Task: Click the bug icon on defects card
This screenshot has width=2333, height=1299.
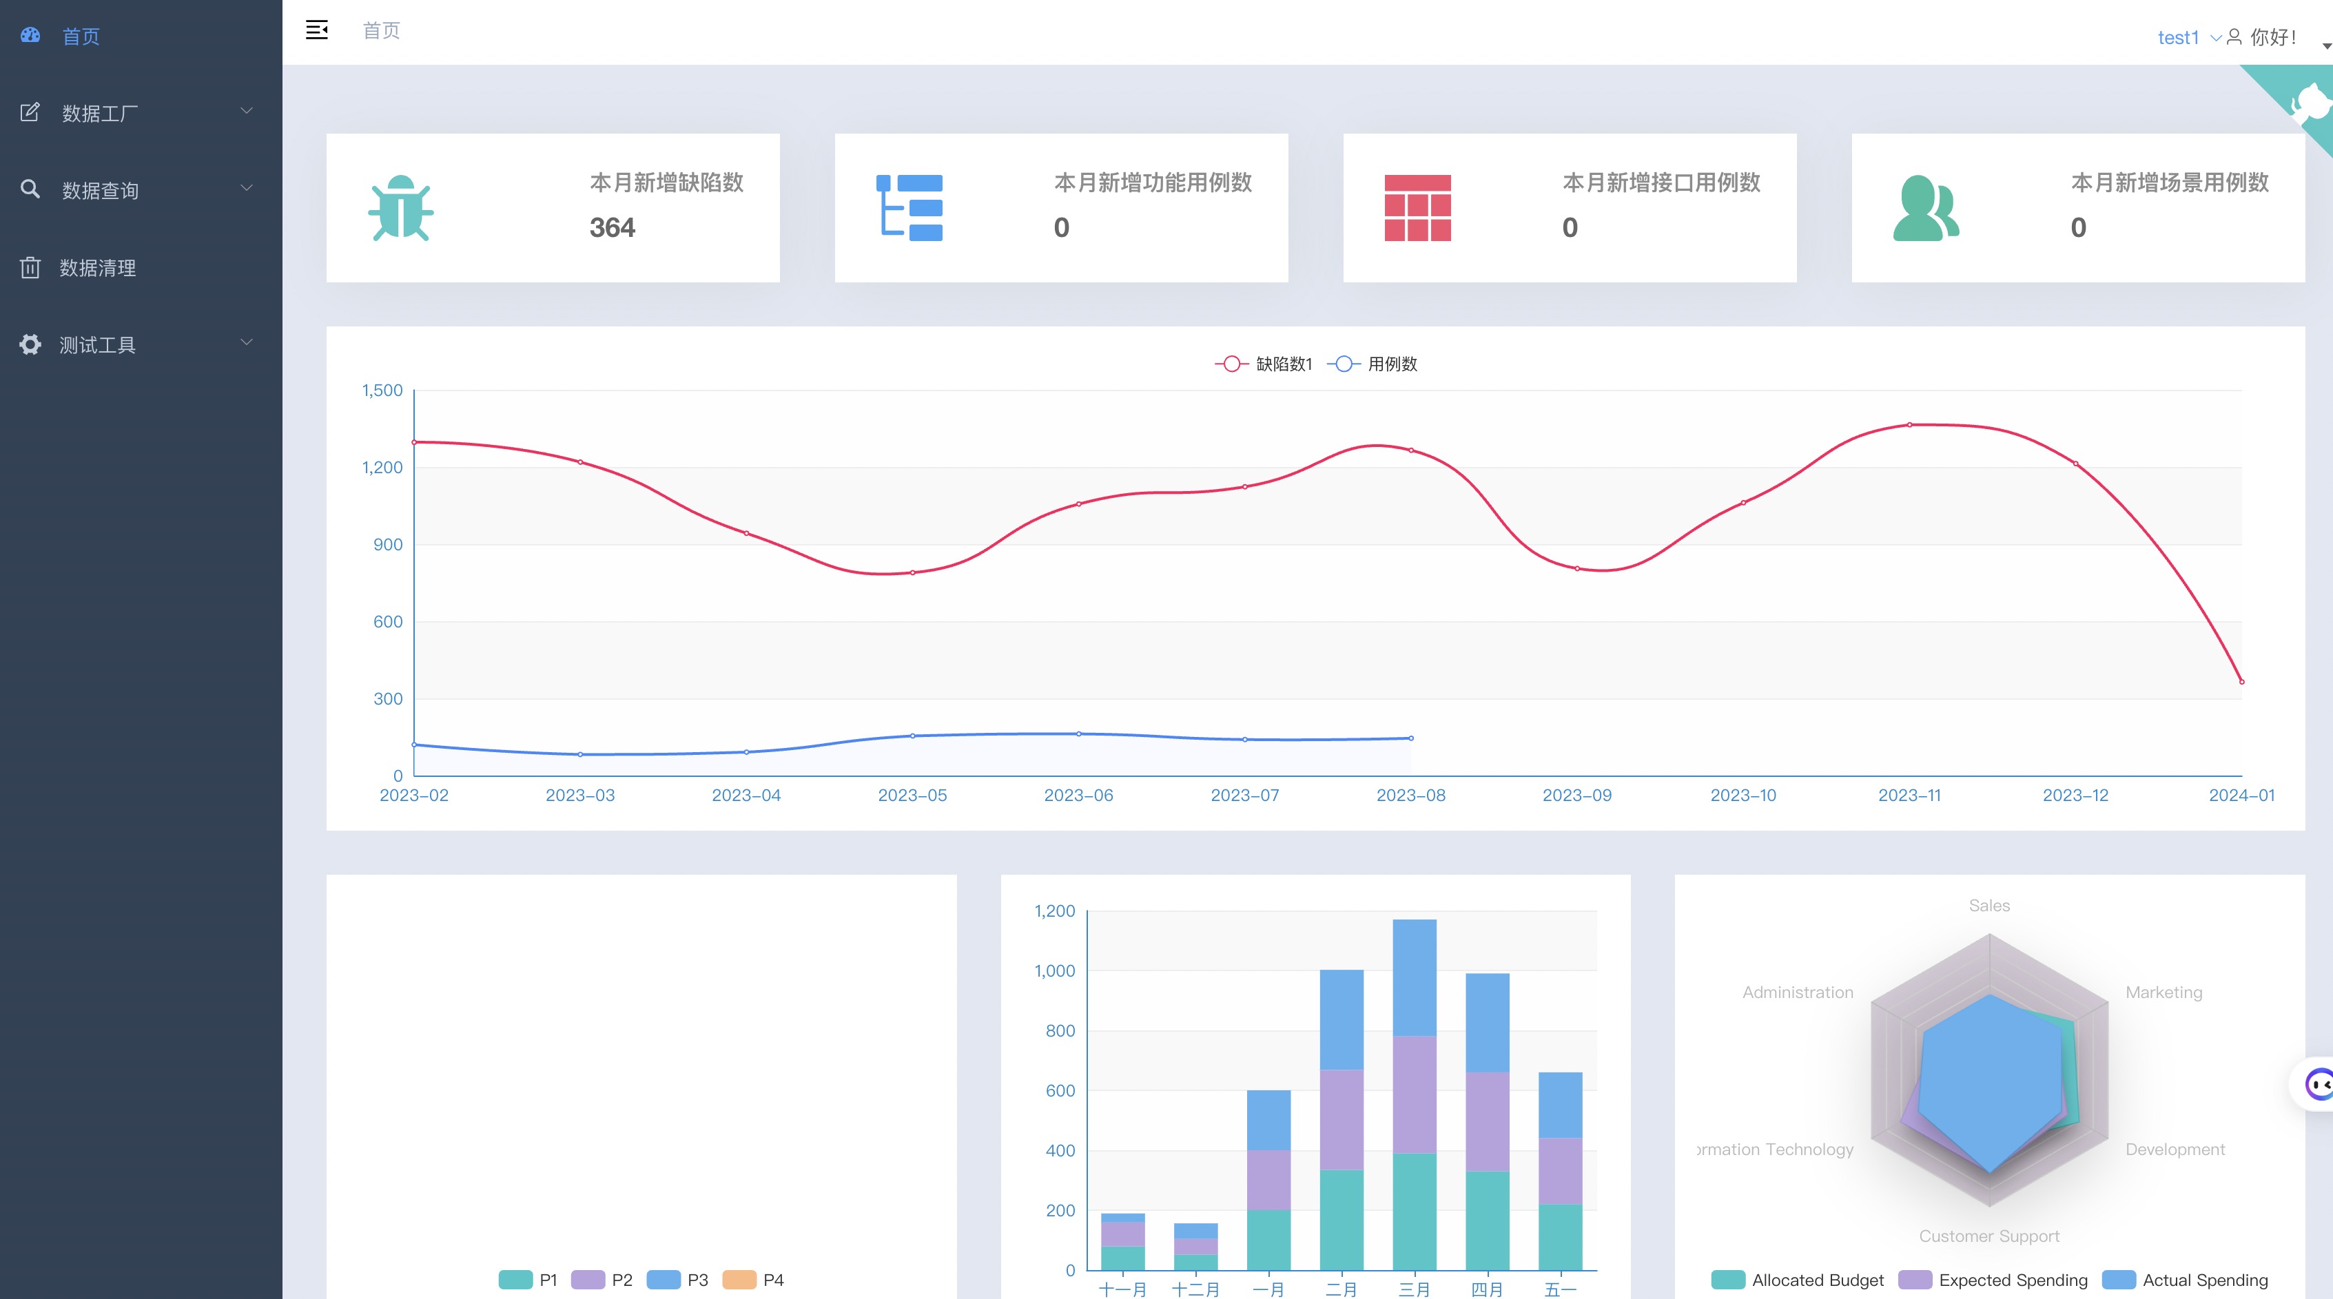Action: (401, 208)
